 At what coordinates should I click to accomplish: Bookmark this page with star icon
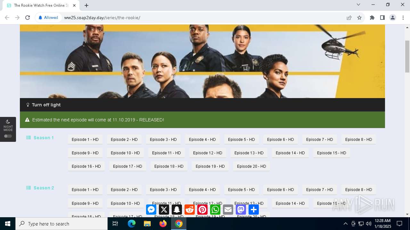(x=359, y=18)
